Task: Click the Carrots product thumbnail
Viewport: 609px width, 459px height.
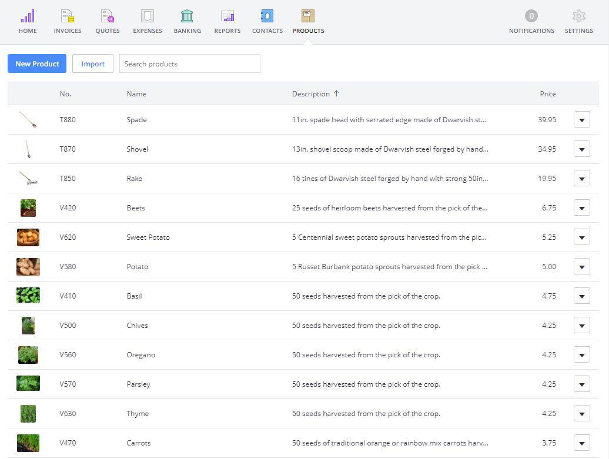Action: tap(28, 443)
